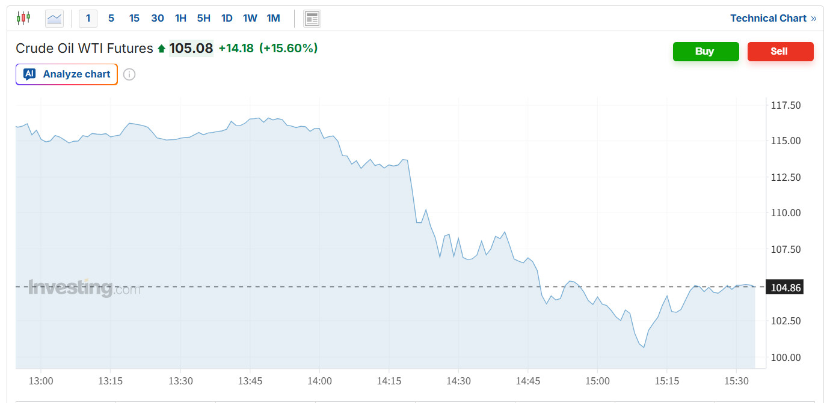Switch to the 1H interval

(x=180, y=19)
